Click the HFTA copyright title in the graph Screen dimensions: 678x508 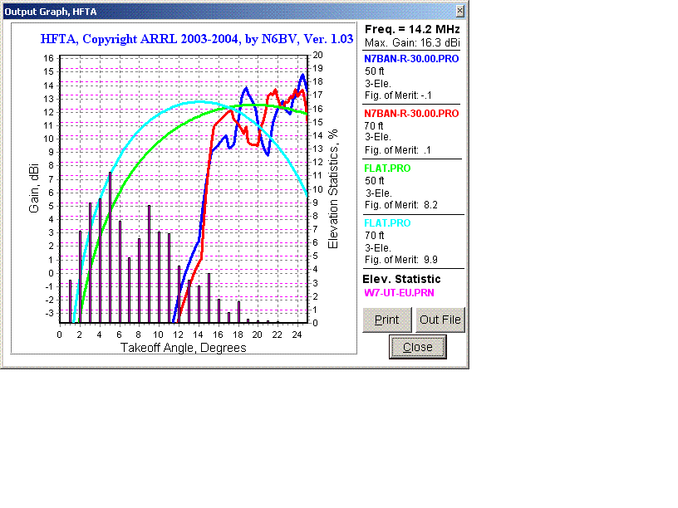(x=198, y=38)
